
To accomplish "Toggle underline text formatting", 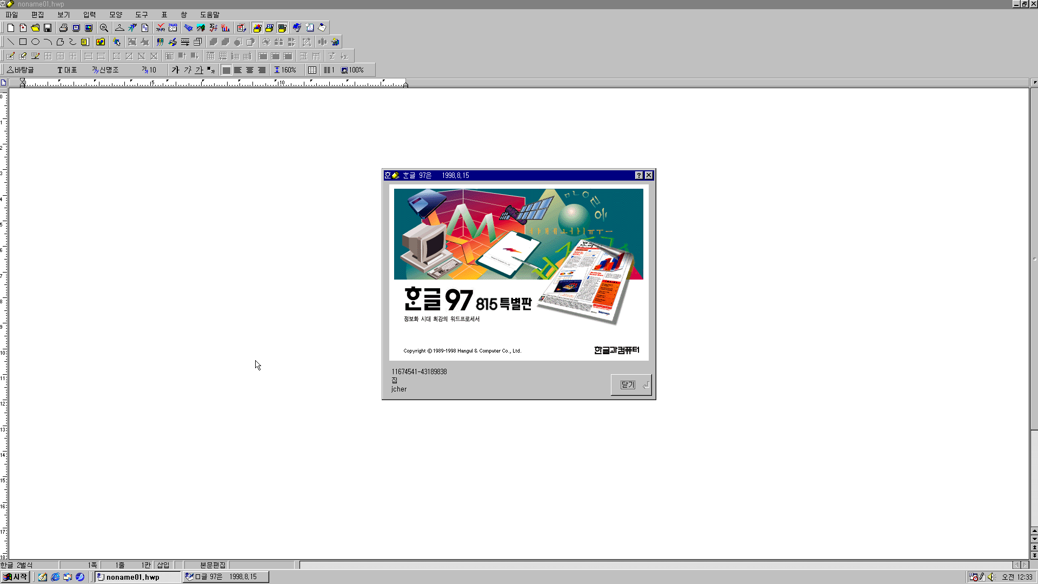I will pos(199,70).
